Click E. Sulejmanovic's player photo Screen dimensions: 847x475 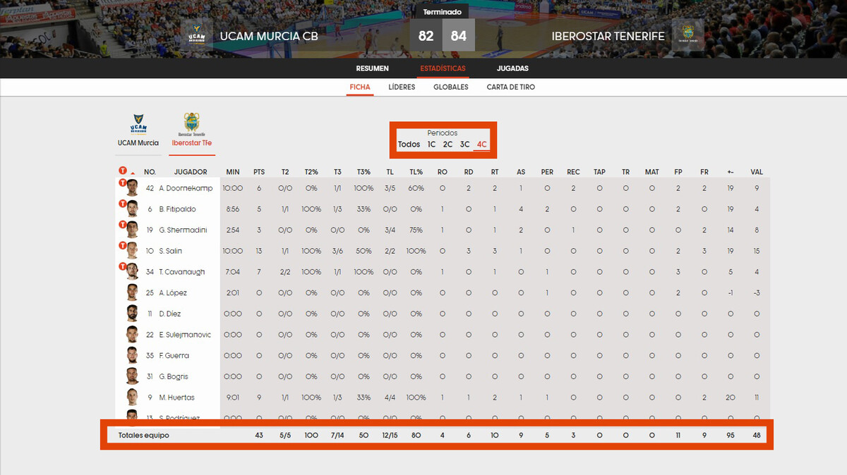coord(131,334)
